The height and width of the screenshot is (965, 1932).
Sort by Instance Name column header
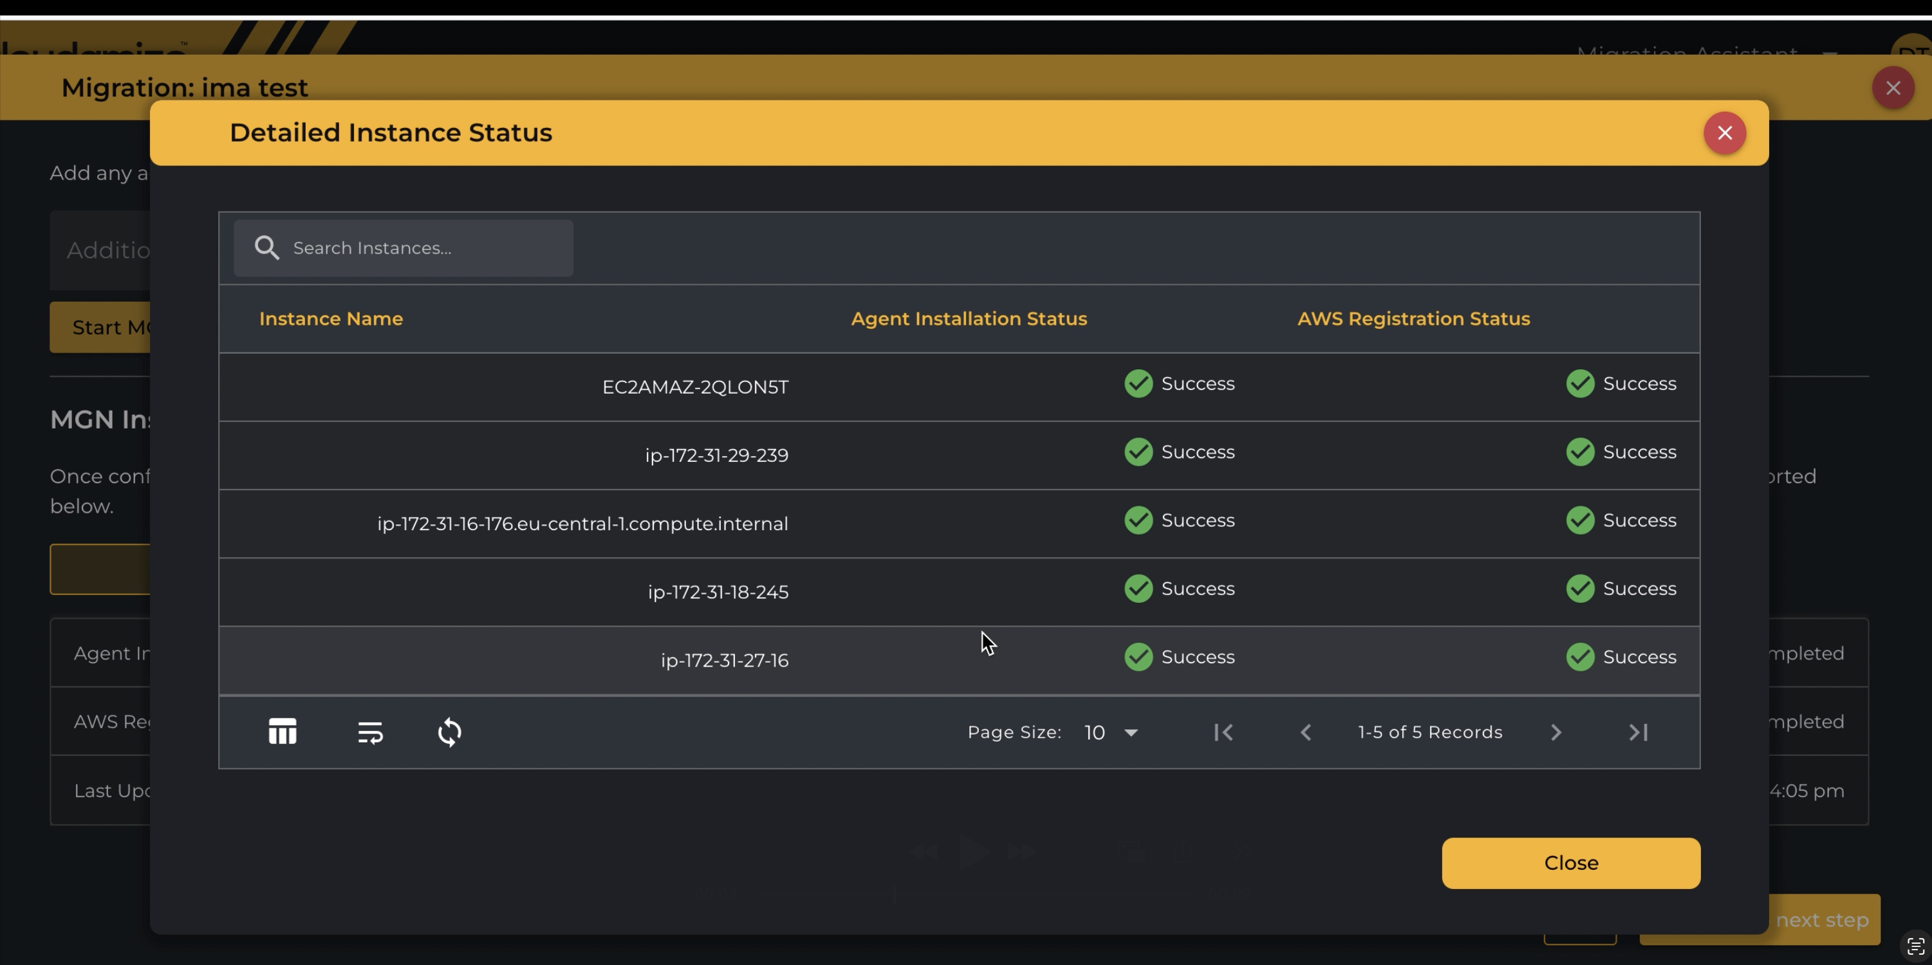tap(331, 318)
